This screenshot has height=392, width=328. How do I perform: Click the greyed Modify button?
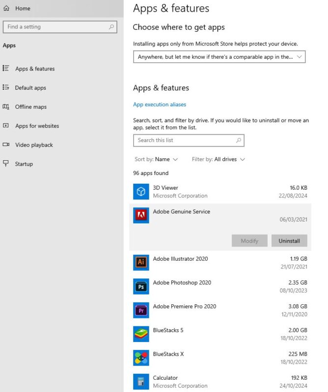[x=249, y=241]
